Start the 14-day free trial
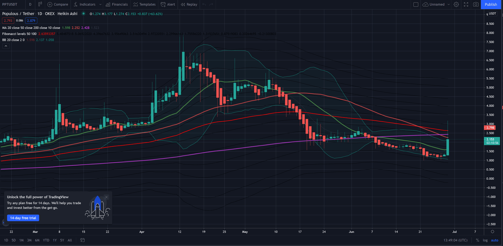Image resolution: width=503 pixels, height=246 pixels. (23, 218)
